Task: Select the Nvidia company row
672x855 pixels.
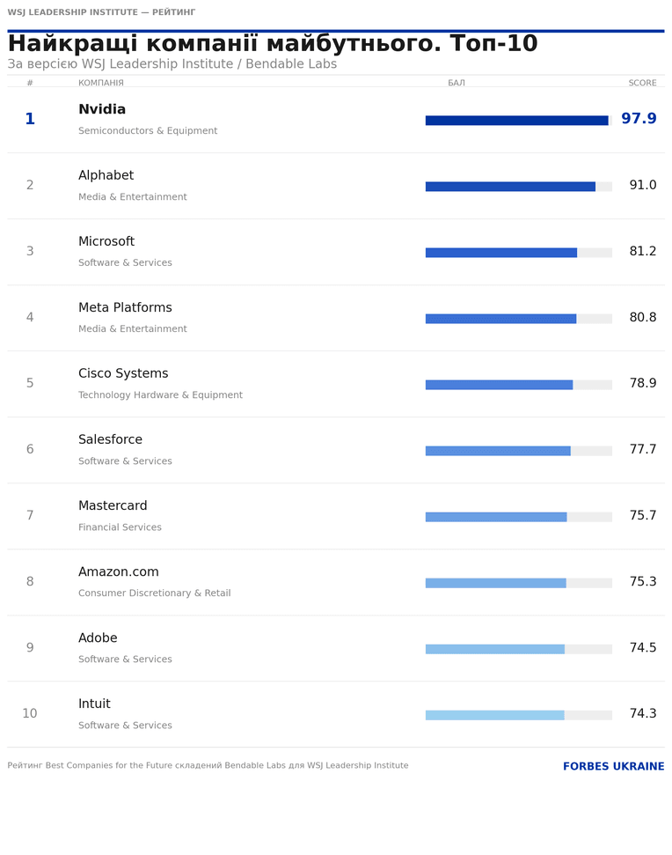Action: click(x=336, y=120)
